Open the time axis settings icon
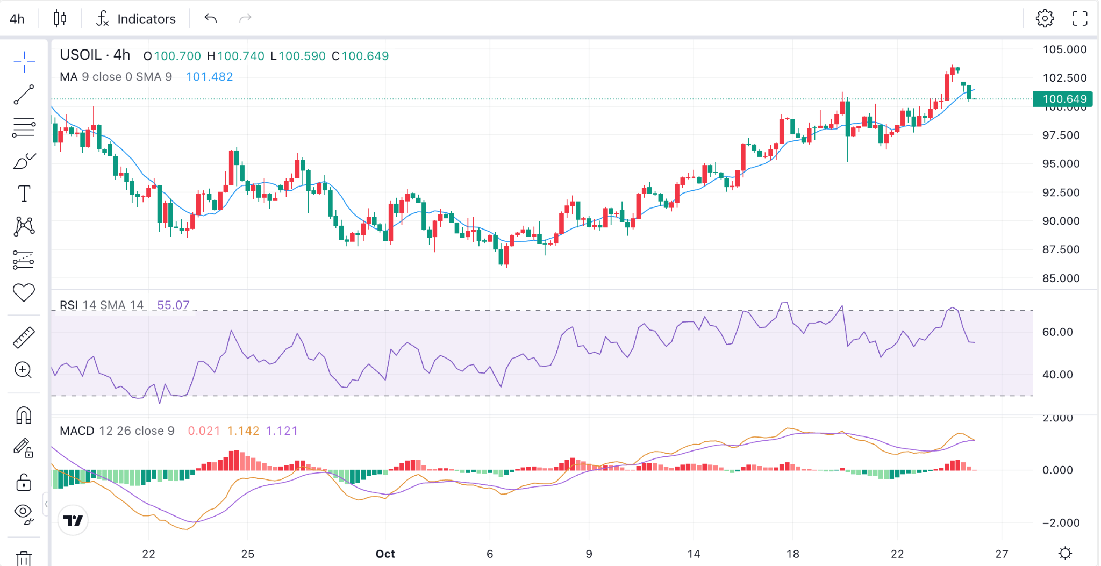Screen dimensions: 1101x566 pos(1065,553)
